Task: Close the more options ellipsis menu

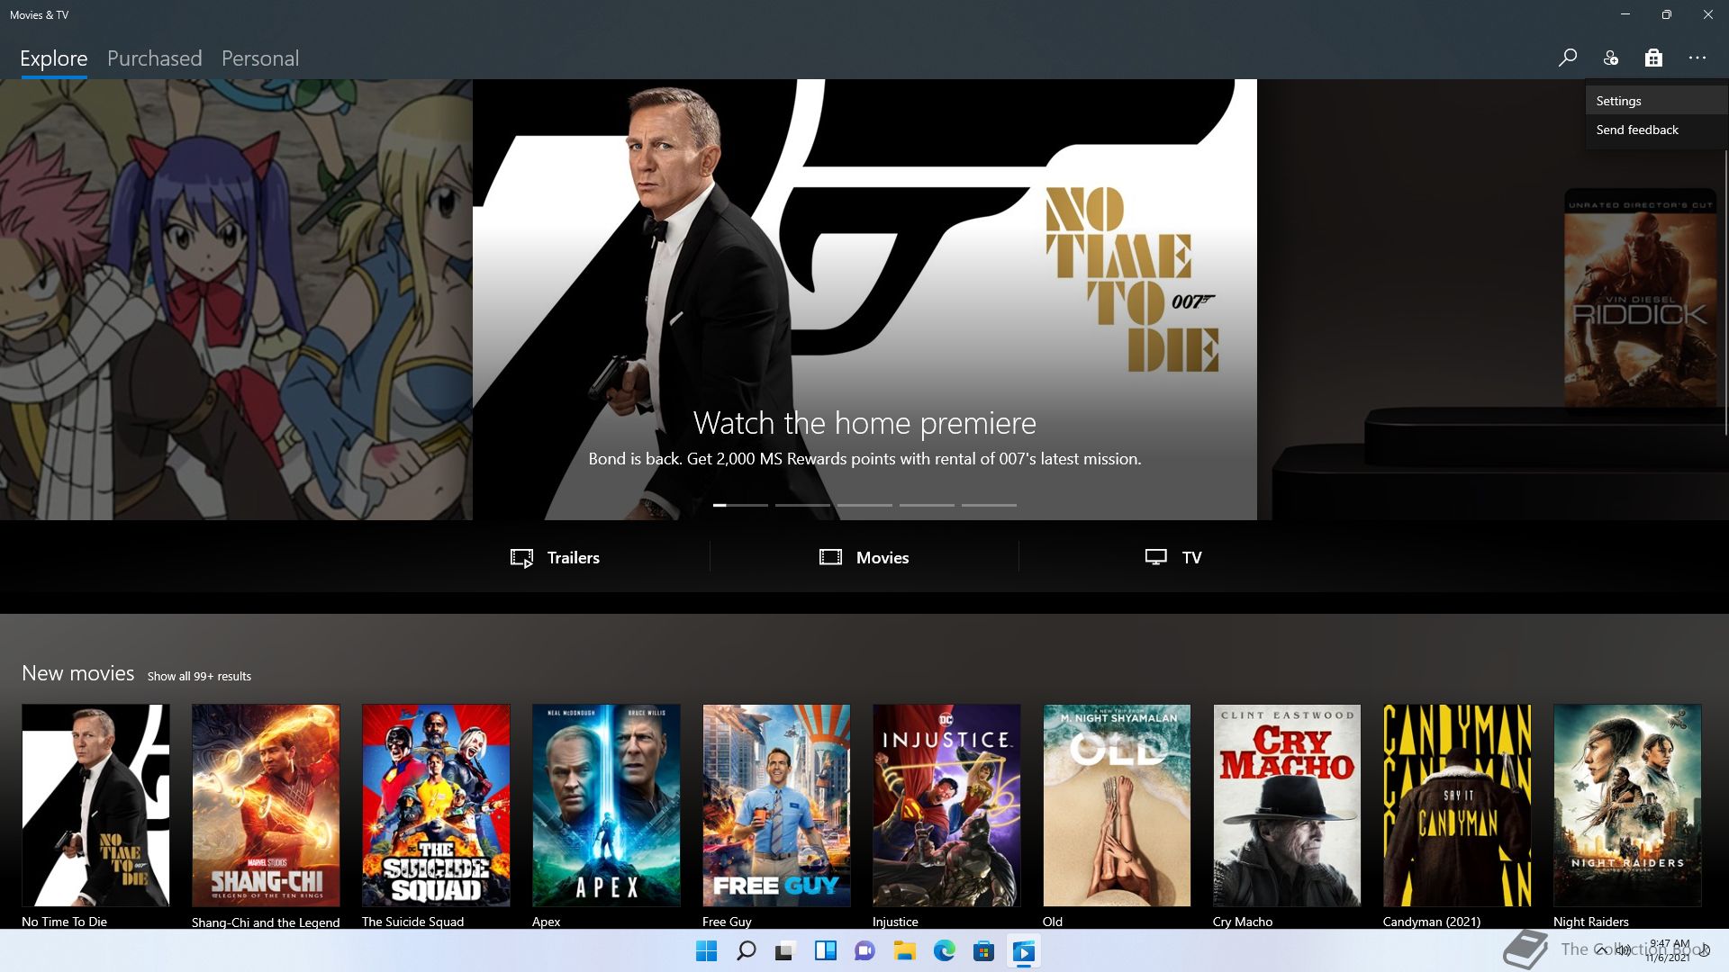Action: point(1697,58)
